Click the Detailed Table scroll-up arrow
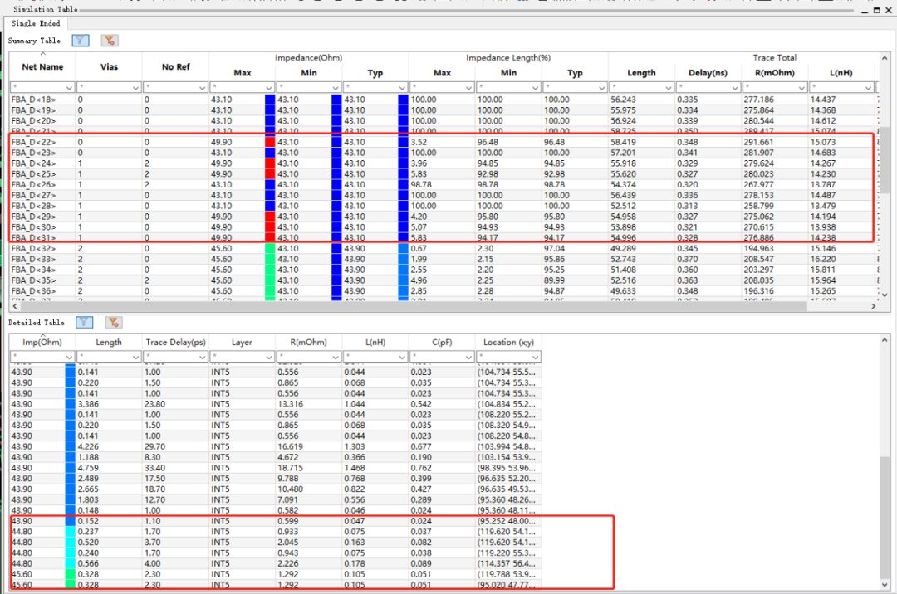Image resolution: width=897 pixels, height=594 pixels. coord(885,340)
